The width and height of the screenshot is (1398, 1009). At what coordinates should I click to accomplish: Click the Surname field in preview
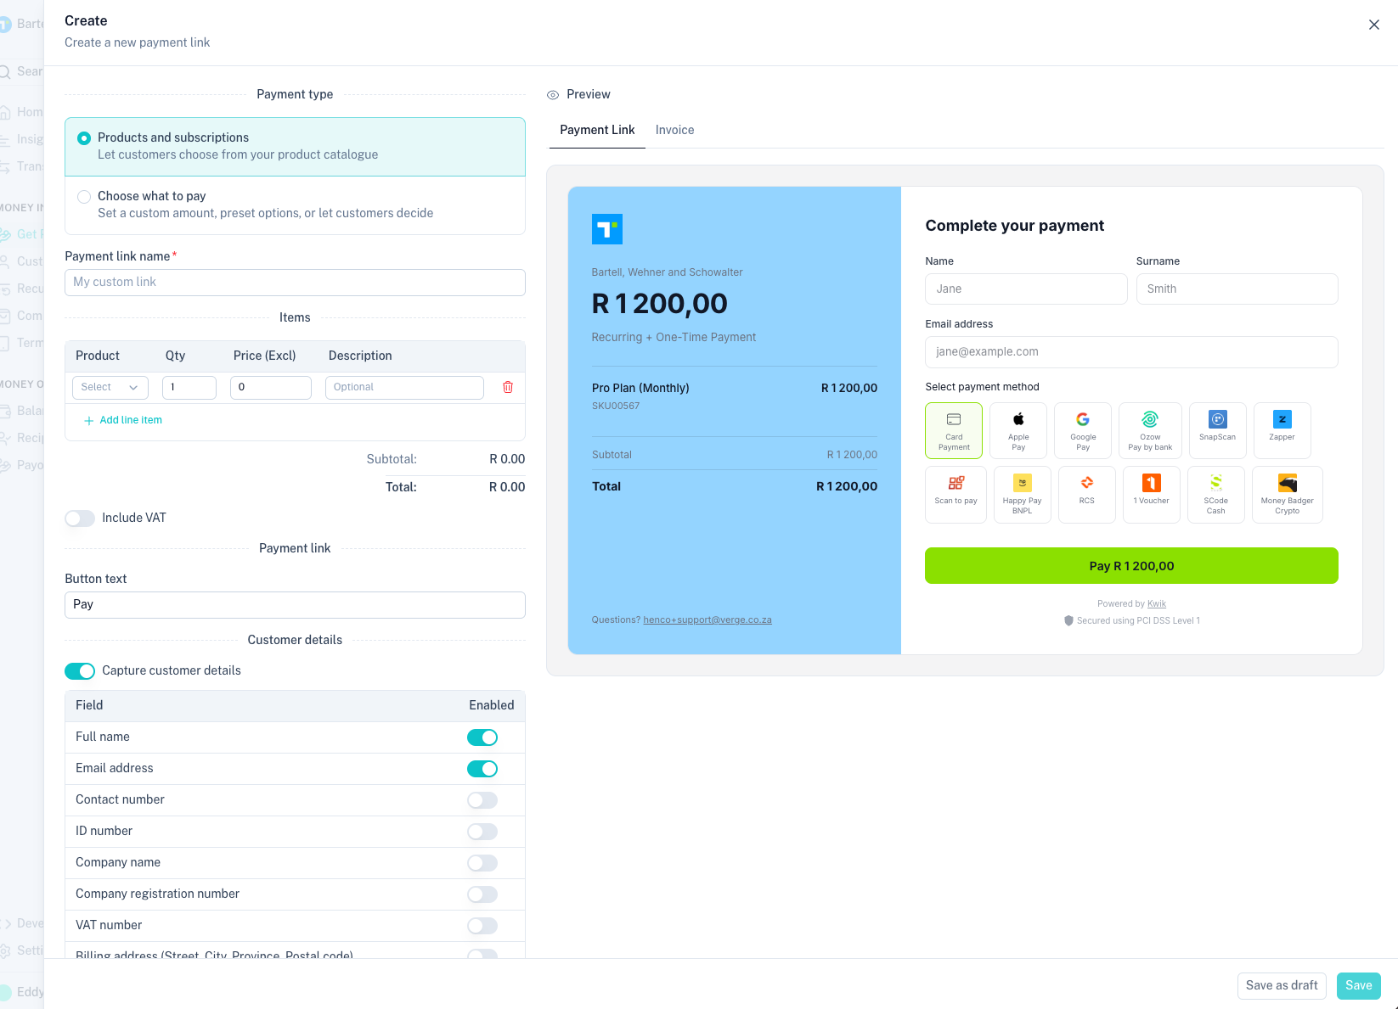click(1237, 289)
